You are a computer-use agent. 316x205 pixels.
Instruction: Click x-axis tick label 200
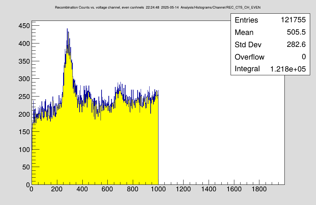(57, 189)
